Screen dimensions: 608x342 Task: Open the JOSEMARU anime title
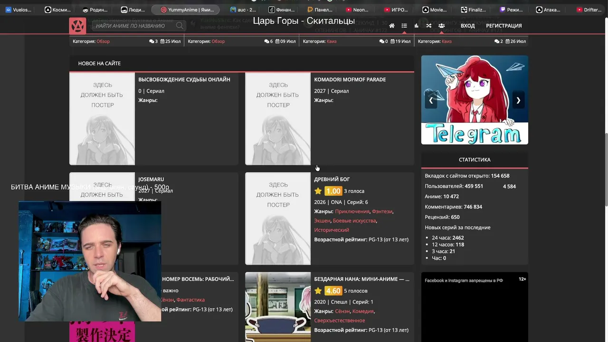151,179
